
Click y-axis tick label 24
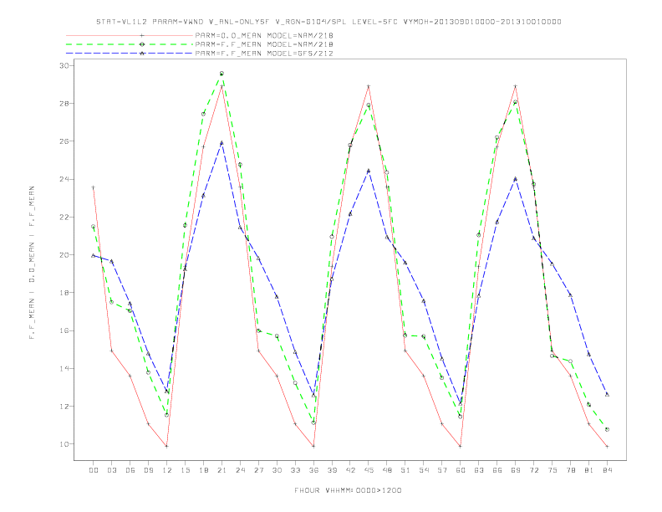click(64, 179)
